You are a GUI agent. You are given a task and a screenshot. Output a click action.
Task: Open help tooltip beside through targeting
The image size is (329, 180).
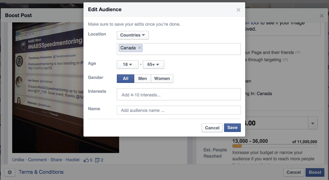[285, 60]
